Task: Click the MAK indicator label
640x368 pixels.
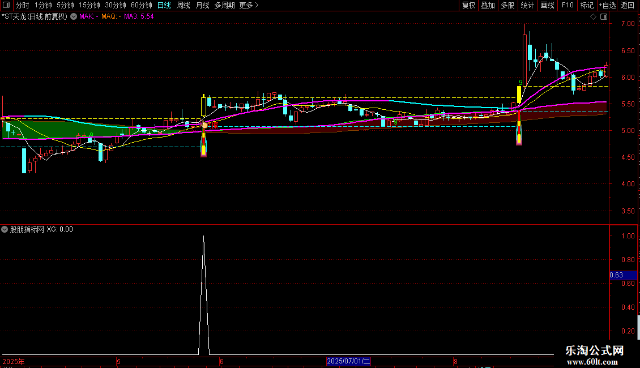Action: (x=88, y=16)
